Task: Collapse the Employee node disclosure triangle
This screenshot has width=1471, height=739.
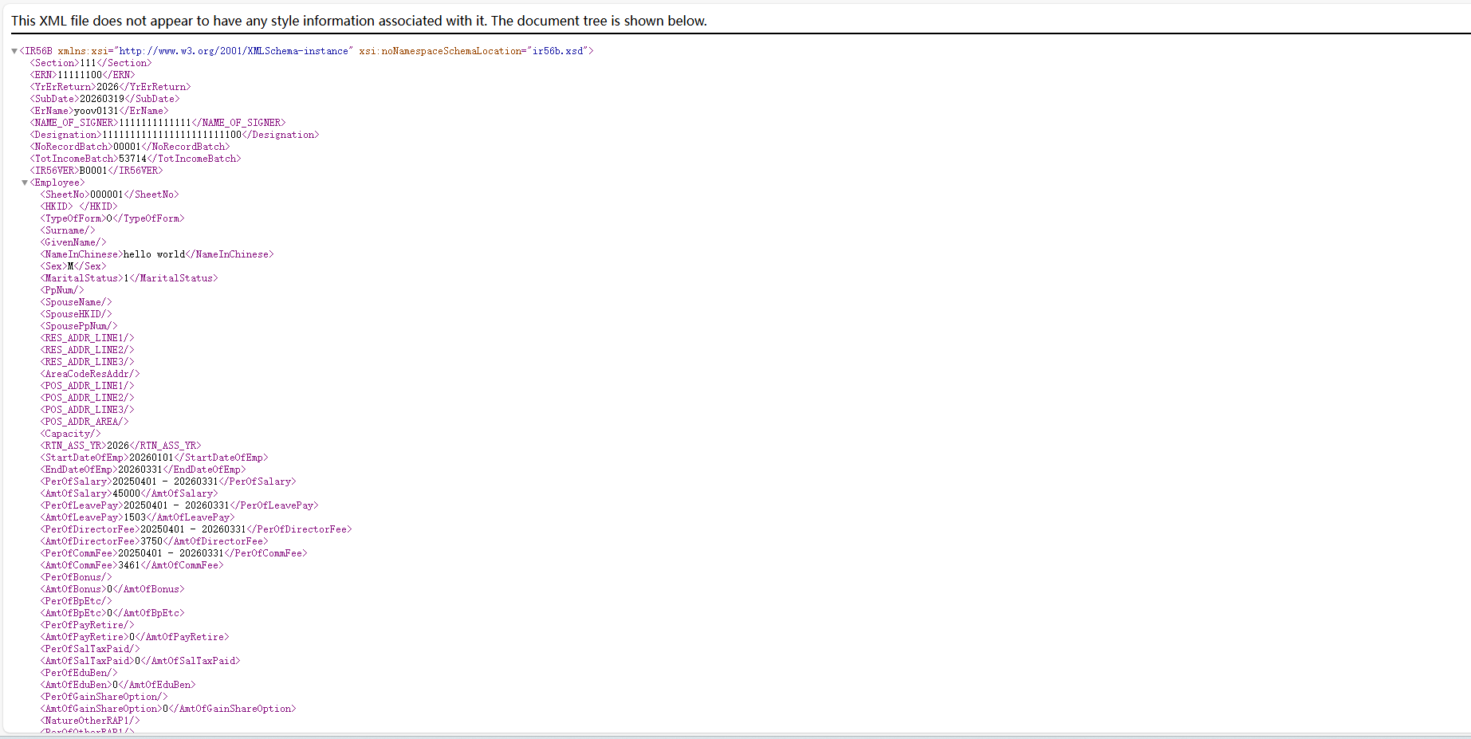Action: [x=25, y=183]
